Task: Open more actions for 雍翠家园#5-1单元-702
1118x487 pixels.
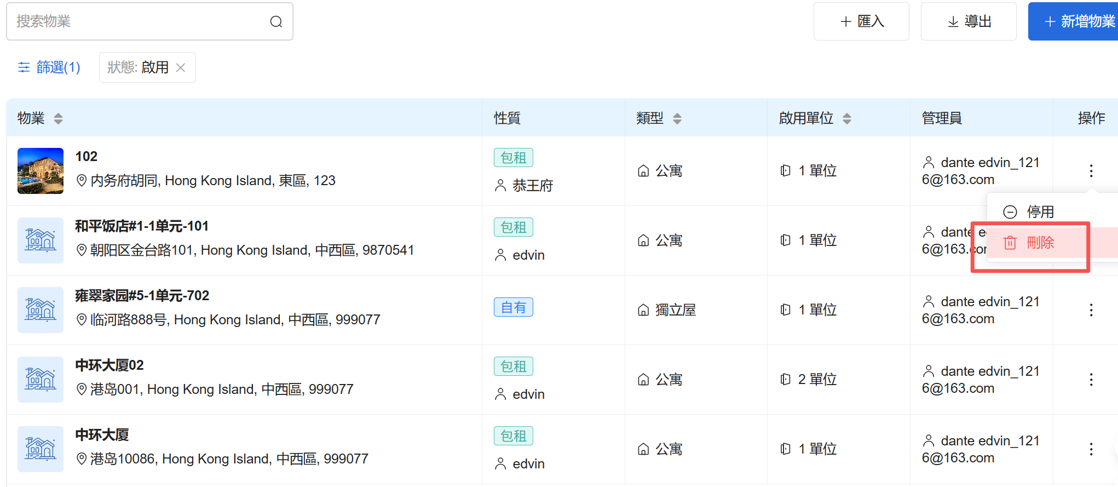Action: (x=1091, y=310)
